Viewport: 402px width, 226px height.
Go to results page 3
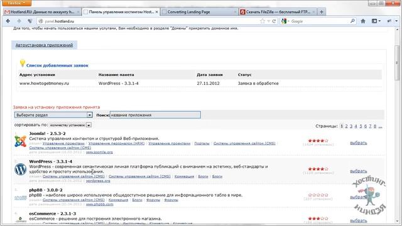click(x=351, y=126)
